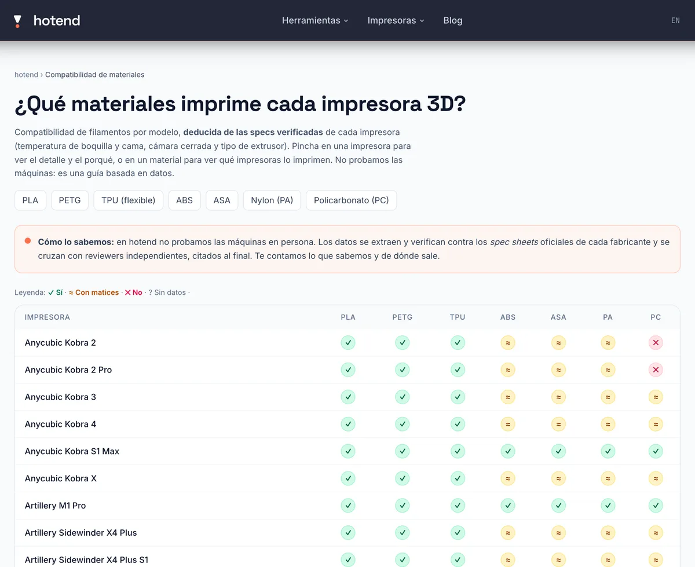Select the Nylon (PA) material chip
This screenshot has width=695, height=567.
pyautogui.click(x=272, y=200)
